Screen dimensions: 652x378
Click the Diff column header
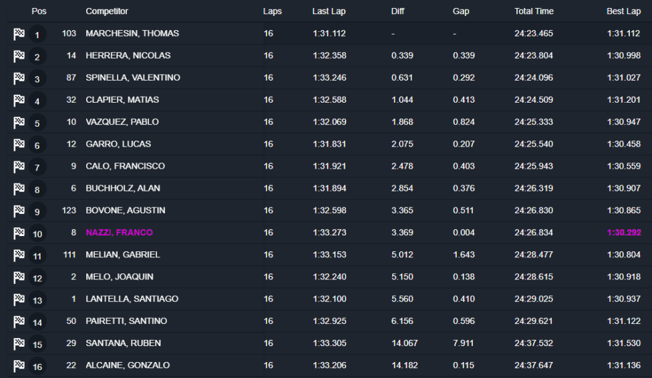(x=397, y=11)
